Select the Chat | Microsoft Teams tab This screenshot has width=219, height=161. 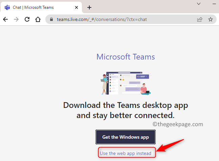41,7
